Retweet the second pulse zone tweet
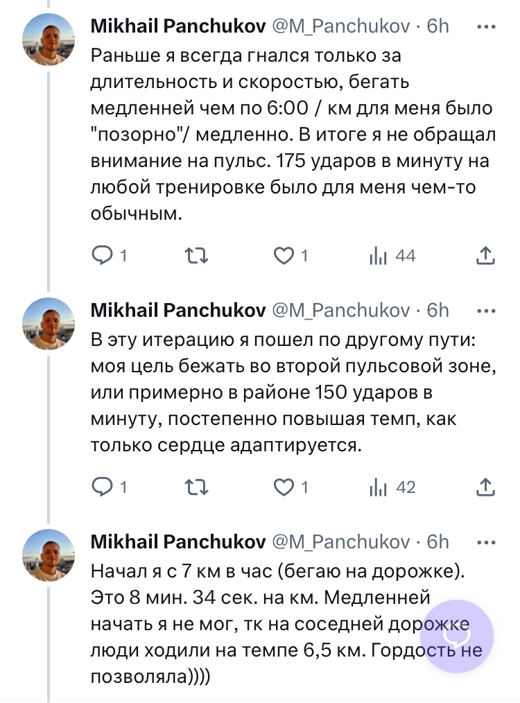Viewport: 520px width, 703px height. (x=199, y=487)
